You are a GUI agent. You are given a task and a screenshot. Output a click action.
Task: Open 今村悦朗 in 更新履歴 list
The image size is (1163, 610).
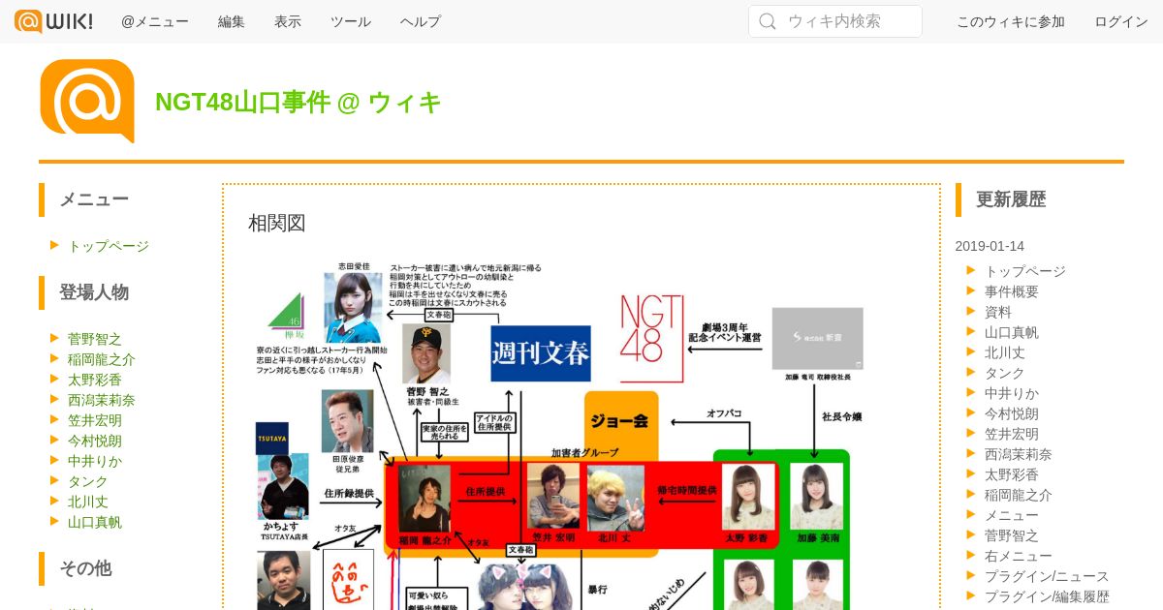click(1012, 413)
